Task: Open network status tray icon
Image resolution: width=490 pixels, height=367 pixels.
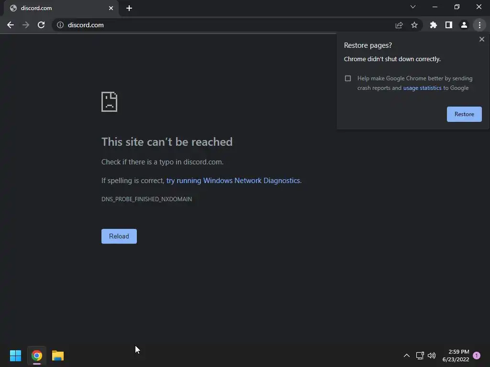Action: (420, 356)
